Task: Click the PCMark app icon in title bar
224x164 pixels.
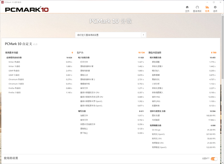Action: (x=3, y=2)
